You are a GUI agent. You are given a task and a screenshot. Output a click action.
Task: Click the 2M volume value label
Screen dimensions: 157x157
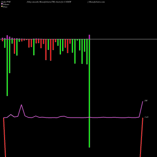(x=146, y=101)
